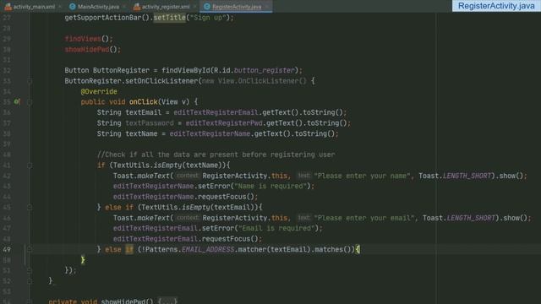Collapse the EMAIL_ADDRESS else-if block at line 49
The width and height of the screenshot is (541, 304).
[x=30, y=250]
